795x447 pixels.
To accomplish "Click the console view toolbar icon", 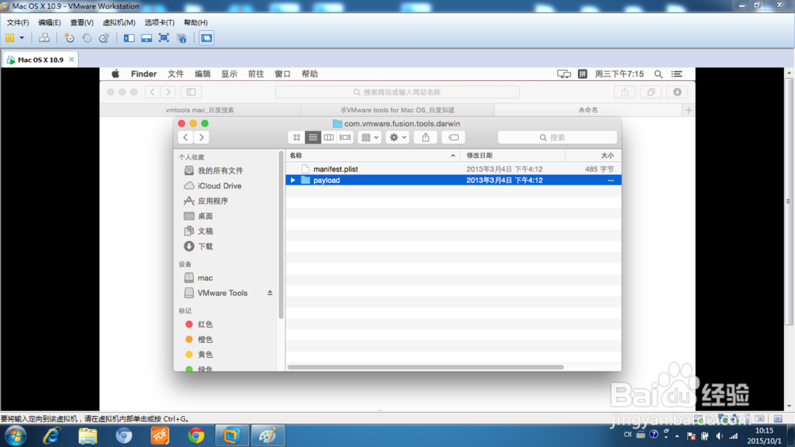I will pyautogui.click(x=207, y=38).
